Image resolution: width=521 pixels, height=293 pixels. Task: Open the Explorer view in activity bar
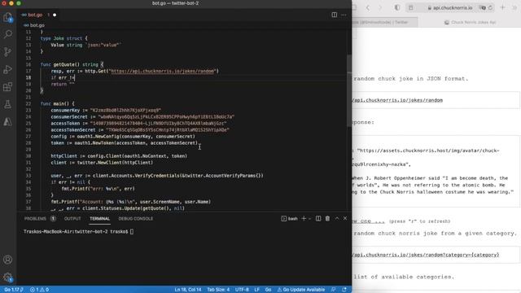(x=7, y=17)
